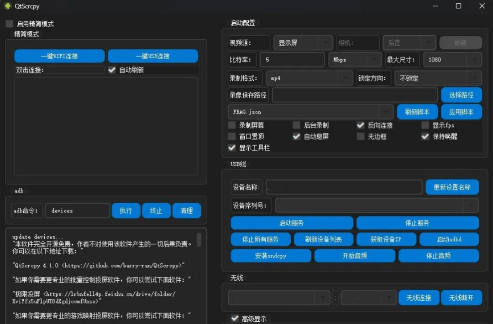Click the 一键WIFI连接 button
Viewport: 493px width, 324px height.
pos(59,56)
